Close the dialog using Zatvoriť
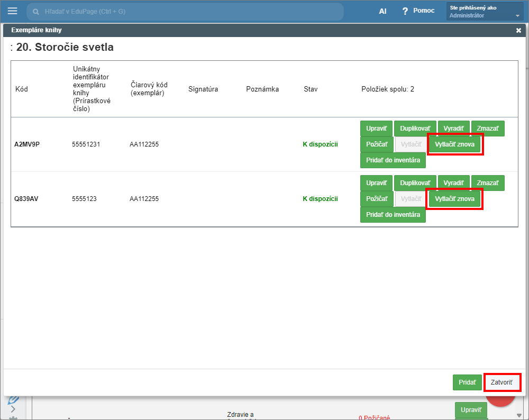Image resolution: width=529 pixels, height=420 pixels. tap(501, 382)
